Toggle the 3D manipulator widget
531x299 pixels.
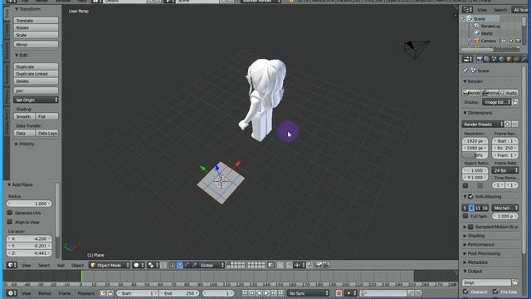(173, 265)
